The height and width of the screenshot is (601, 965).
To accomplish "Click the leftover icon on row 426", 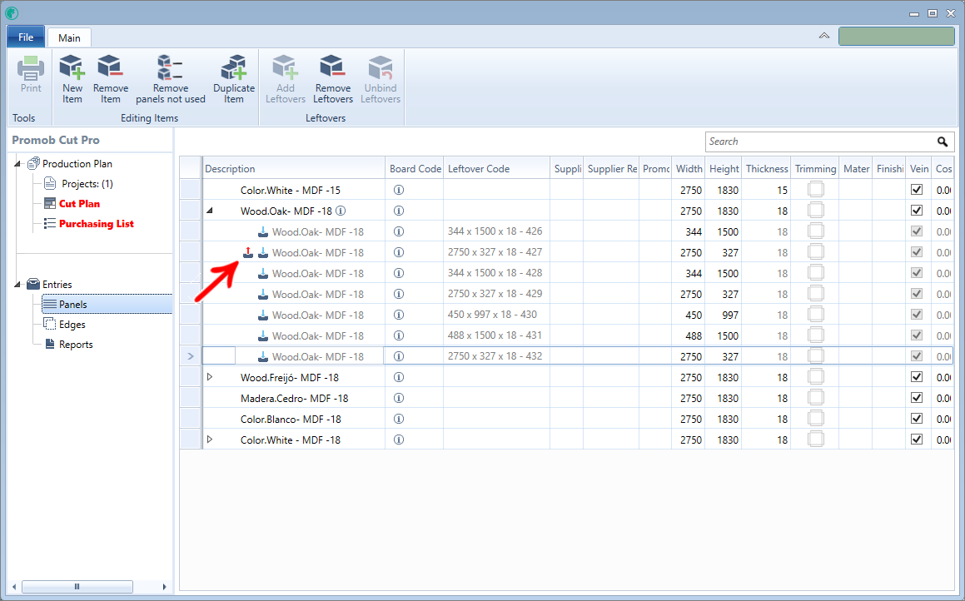I will pos(263,232).
